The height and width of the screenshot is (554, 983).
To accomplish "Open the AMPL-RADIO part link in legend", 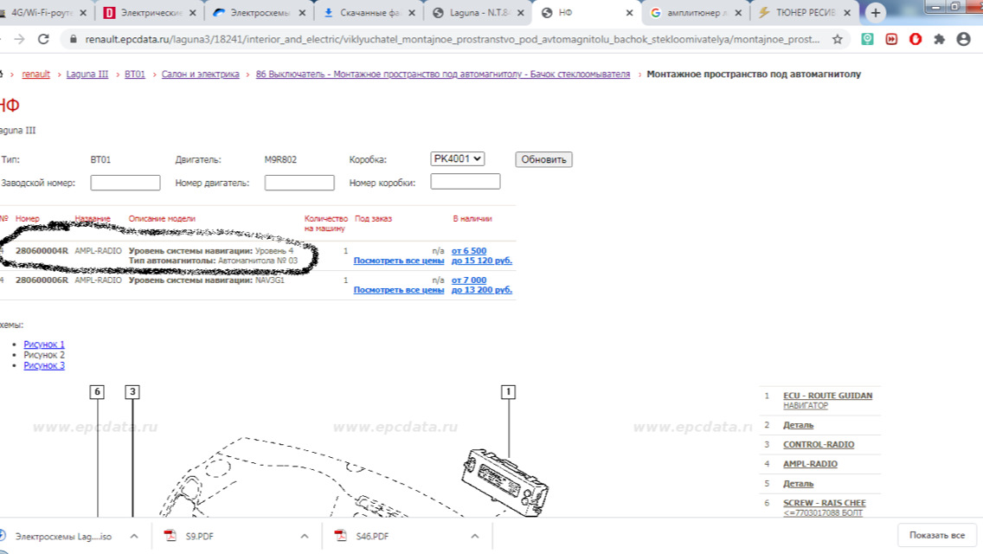I will [x=810, y=464].
